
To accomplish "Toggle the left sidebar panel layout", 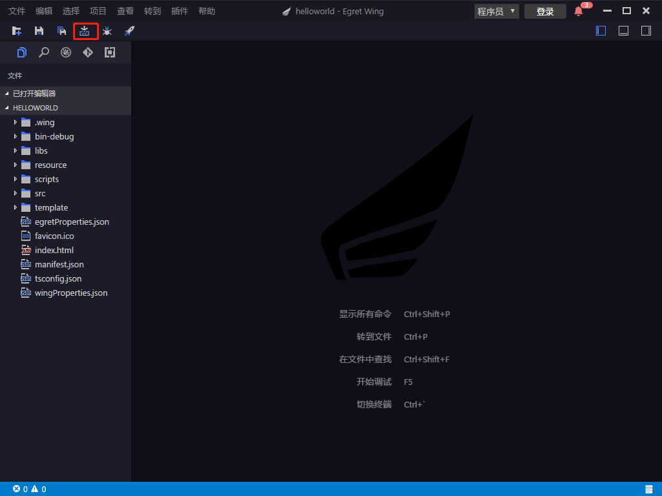I will point(601,31).
